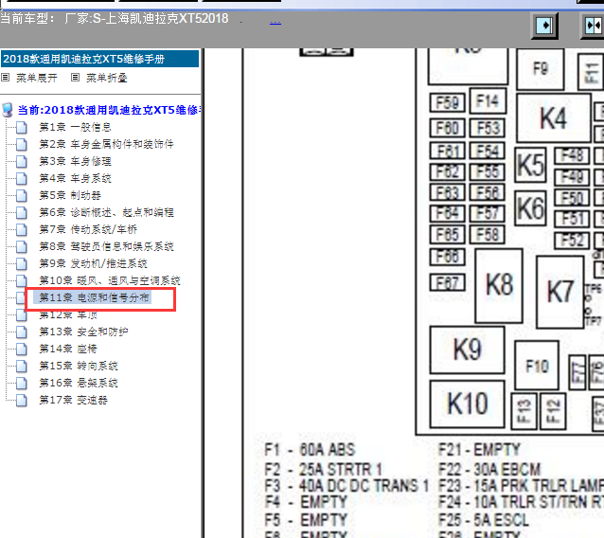Click the right-arrow panel button in the top bar
Screen dimensions: 604x538
(x=544, y=26)
